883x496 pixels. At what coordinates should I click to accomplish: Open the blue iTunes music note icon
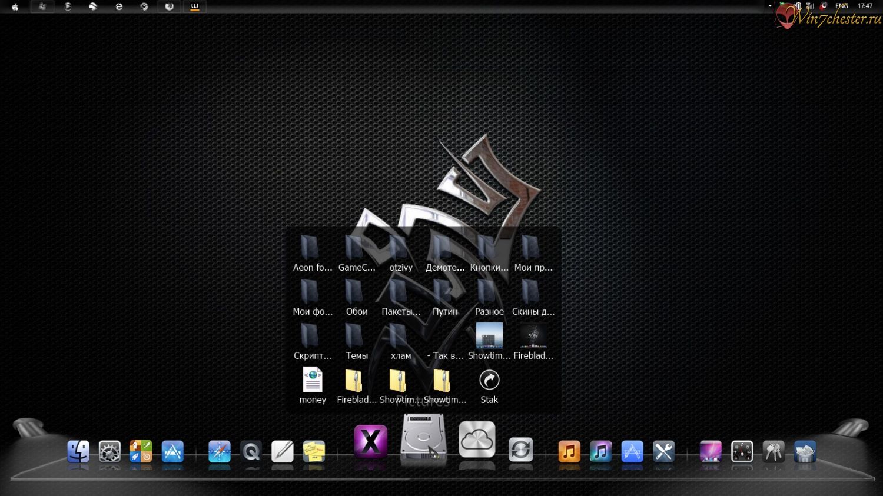[600, 452]
